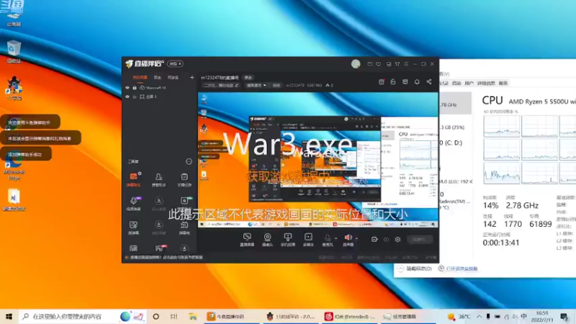
Task: Click the customer service link in status bar
Action: 165,258
